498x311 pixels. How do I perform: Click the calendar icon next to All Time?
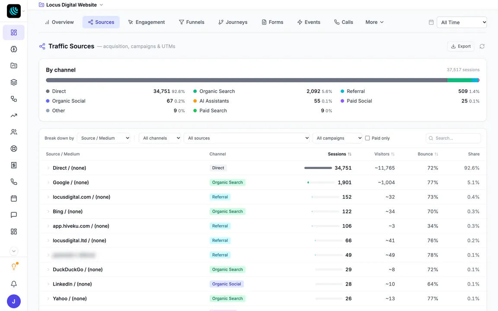[x=431, y=22]
